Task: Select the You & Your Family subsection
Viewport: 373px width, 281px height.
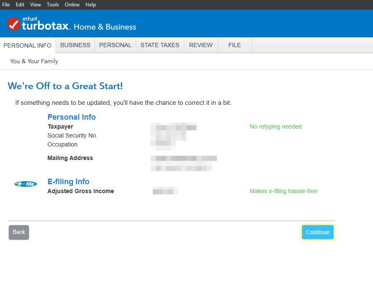Action: 34,62
